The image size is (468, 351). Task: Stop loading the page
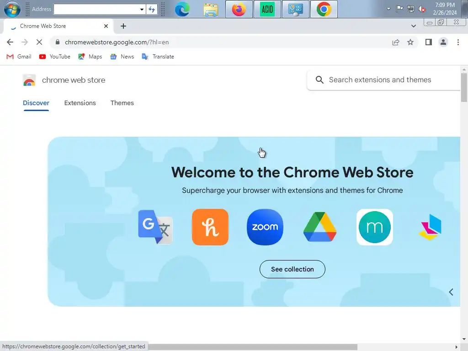[39, 42]
